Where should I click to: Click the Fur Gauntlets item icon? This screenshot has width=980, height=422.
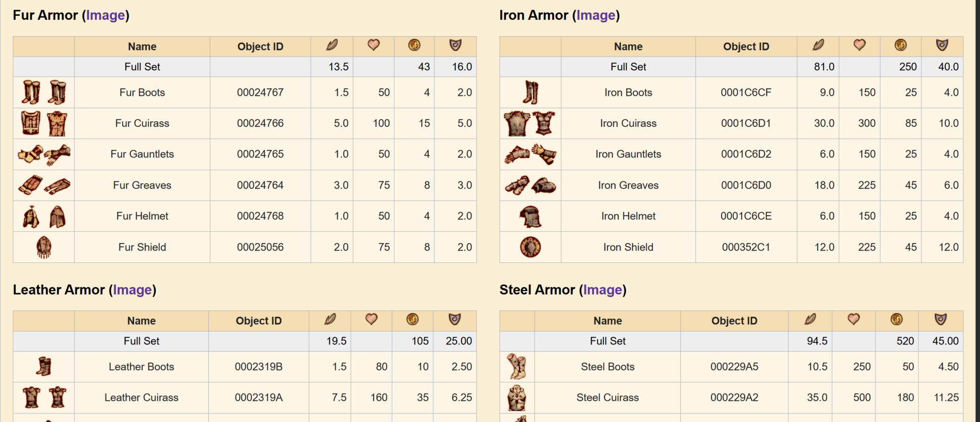pos(44,154)
